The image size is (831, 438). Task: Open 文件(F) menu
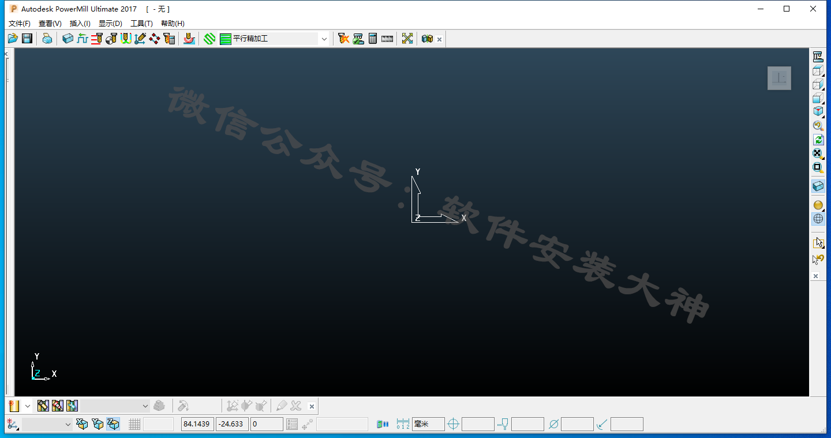[x=20, y=24]
